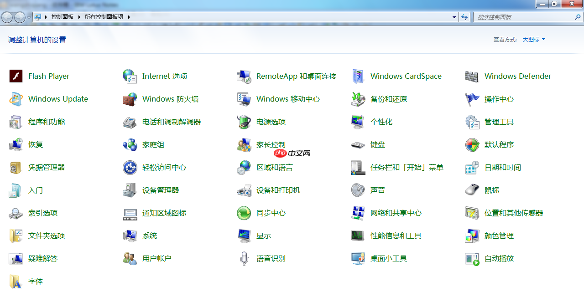Open the 设备管理器 link
Image resolution: width=584 pixels, height=307 pixels.
click(x=161, y=190)
